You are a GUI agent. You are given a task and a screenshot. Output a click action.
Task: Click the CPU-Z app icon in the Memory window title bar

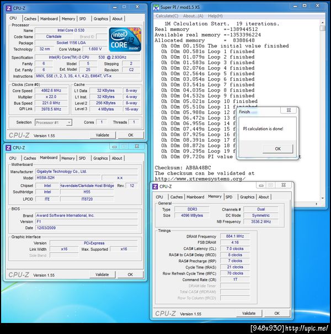pyautogui.click(x=155, y=186)
